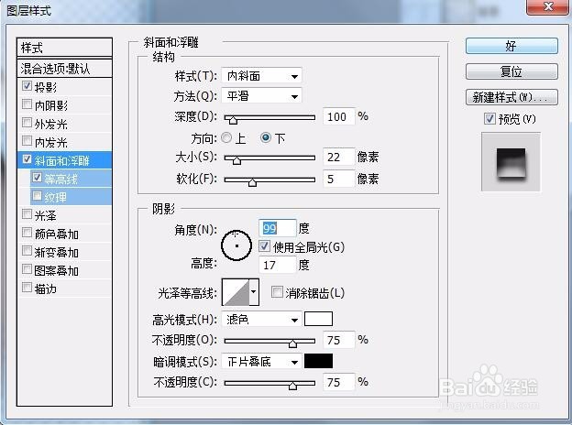Click the 高度 field showing 17
Viewport: 572px width, 425px height.
[277, 265]
